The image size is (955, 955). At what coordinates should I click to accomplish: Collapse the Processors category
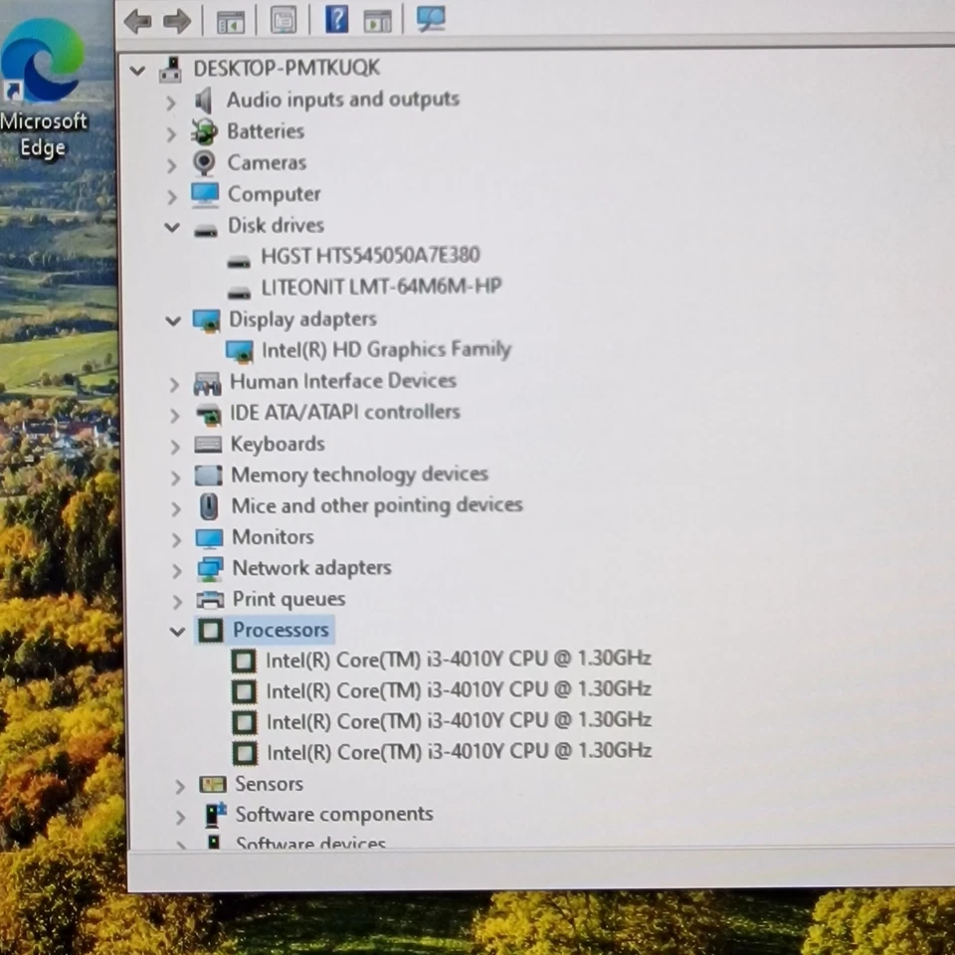point(176,631)
